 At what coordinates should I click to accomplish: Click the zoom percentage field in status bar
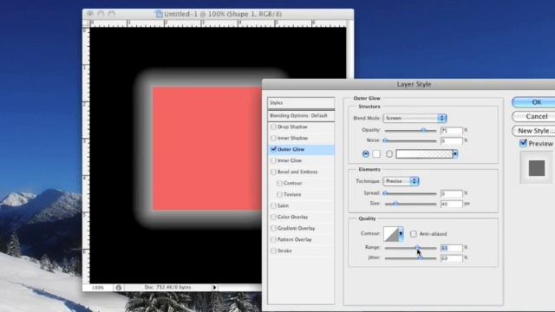(x=98, y=288)
